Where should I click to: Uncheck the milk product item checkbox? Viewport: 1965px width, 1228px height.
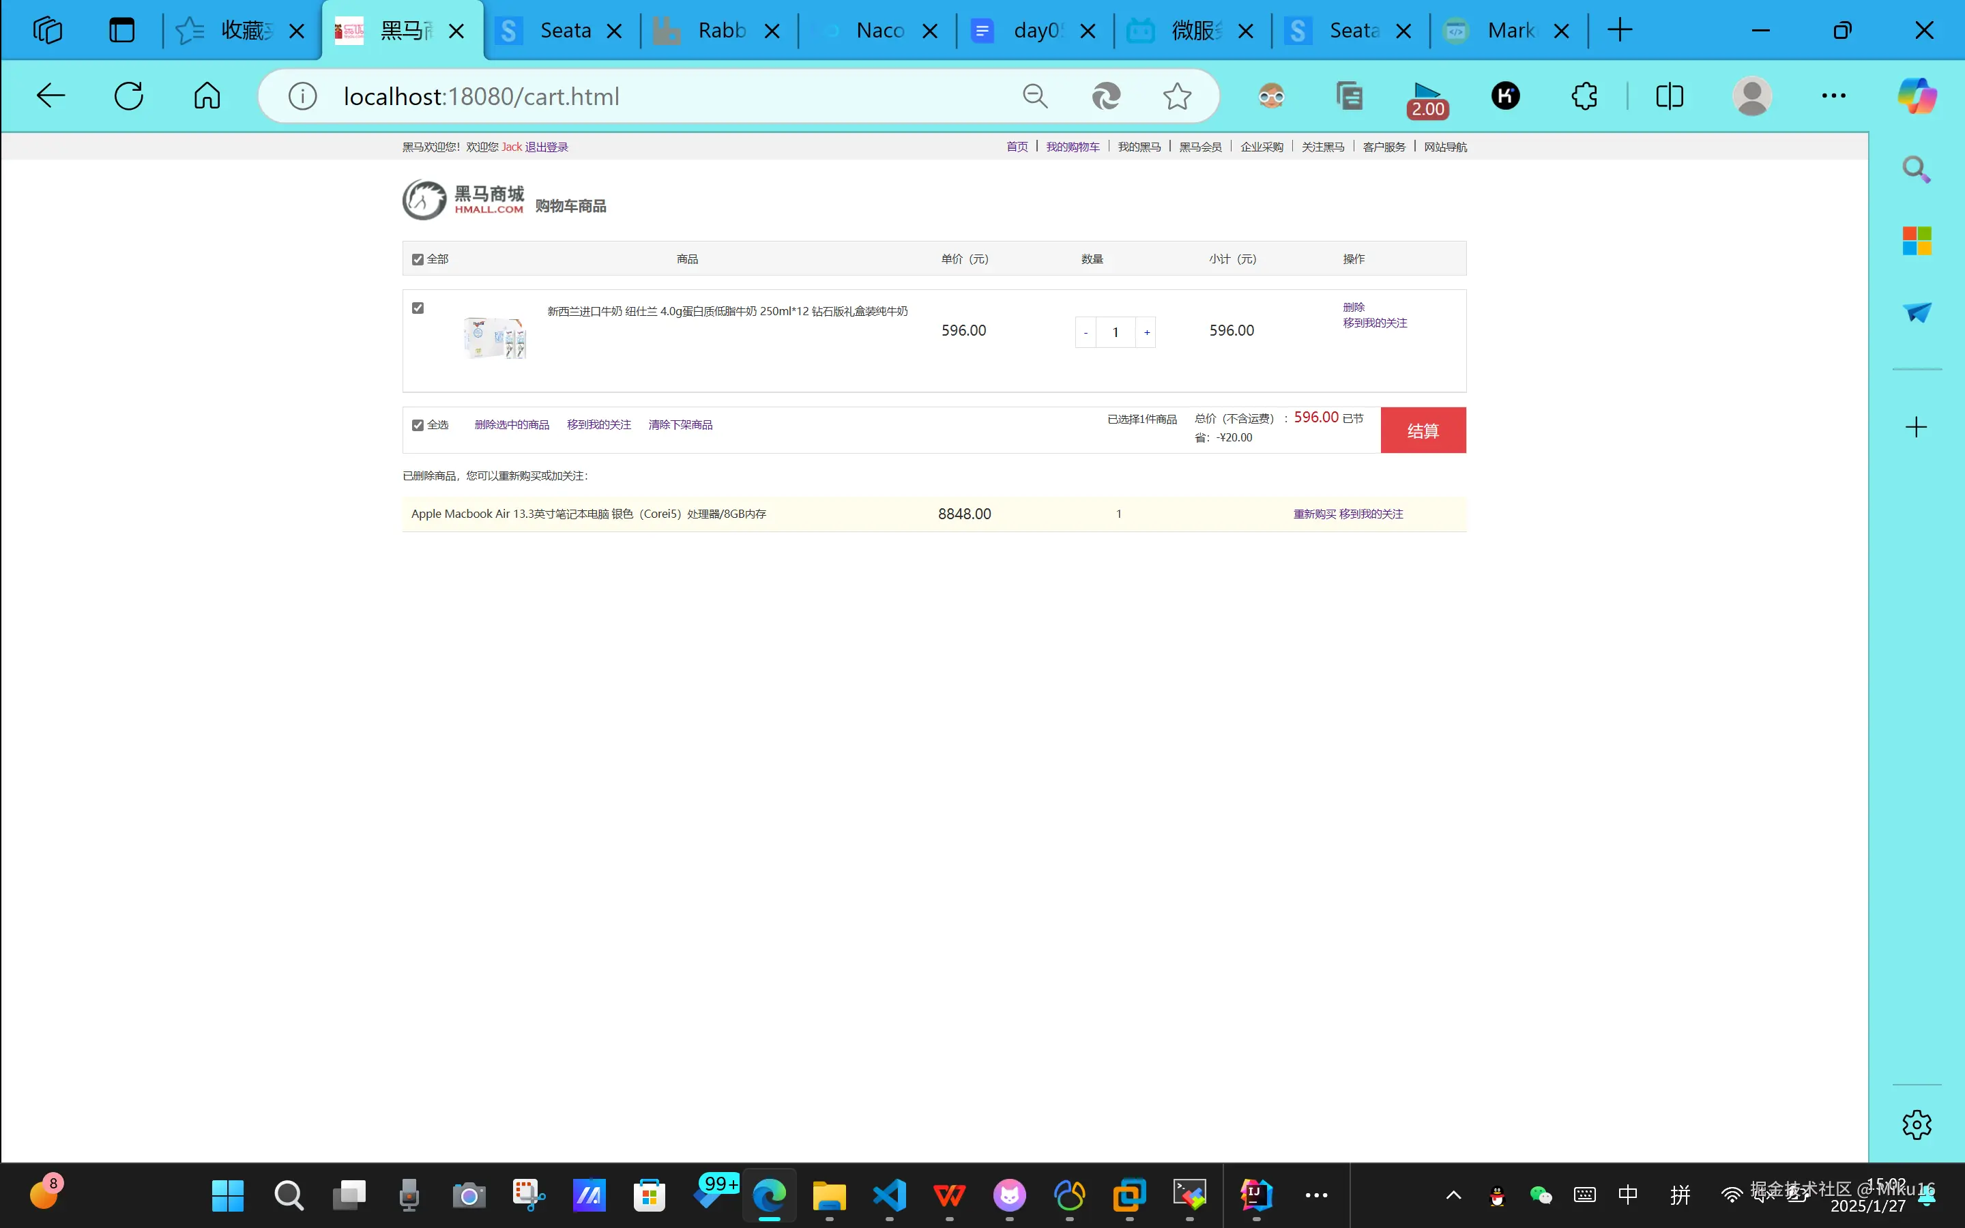click(418, 308)
